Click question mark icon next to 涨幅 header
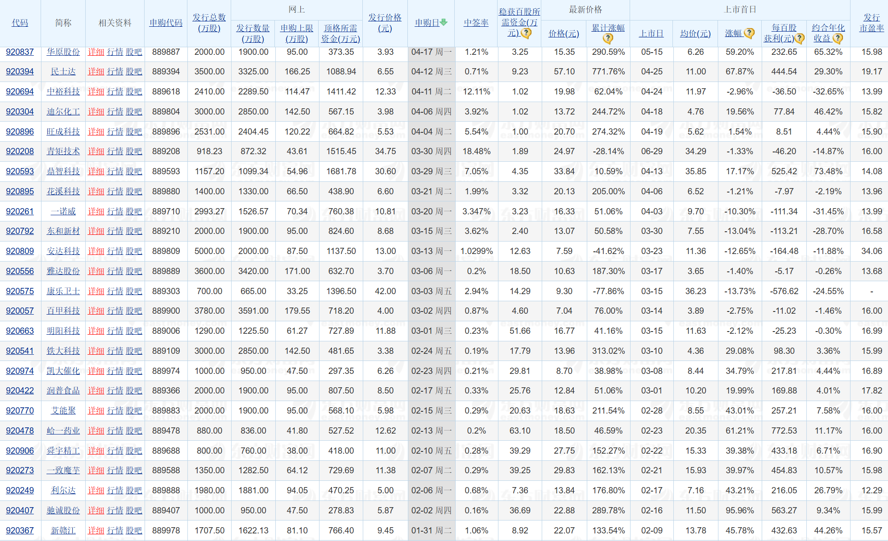 (750, 33)
